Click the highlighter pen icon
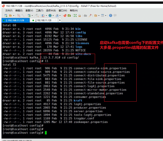Viewport: 163px width, 141px height. (90, 16)
